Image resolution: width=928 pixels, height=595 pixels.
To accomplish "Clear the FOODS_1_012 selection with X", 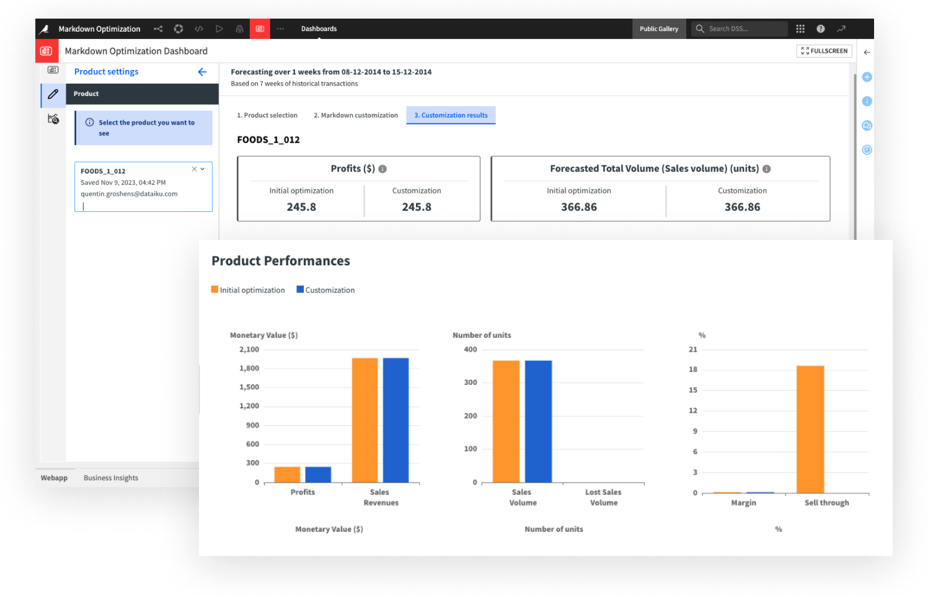I will [x=194, y=169].
